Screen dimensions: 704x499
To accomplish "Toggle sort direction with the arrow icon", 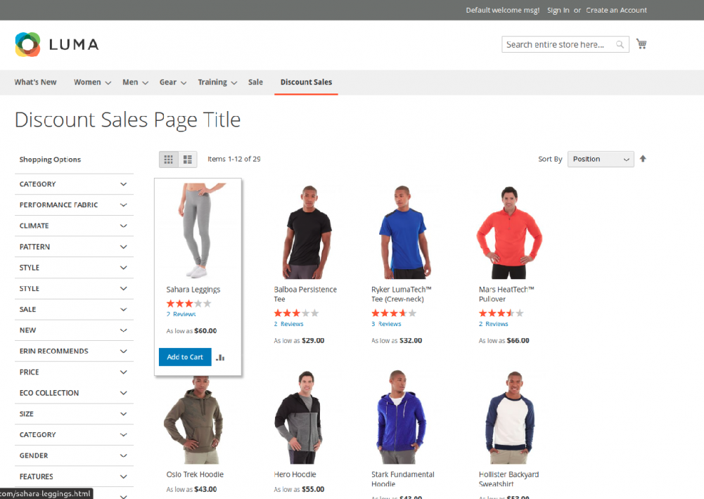I will [x=642, y=159].
